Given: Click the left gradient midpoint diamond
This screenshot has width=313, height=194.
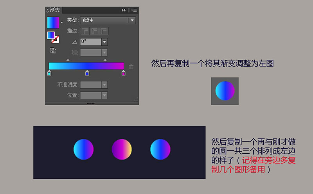Looking at the screenshot, I should coord(68,60).
